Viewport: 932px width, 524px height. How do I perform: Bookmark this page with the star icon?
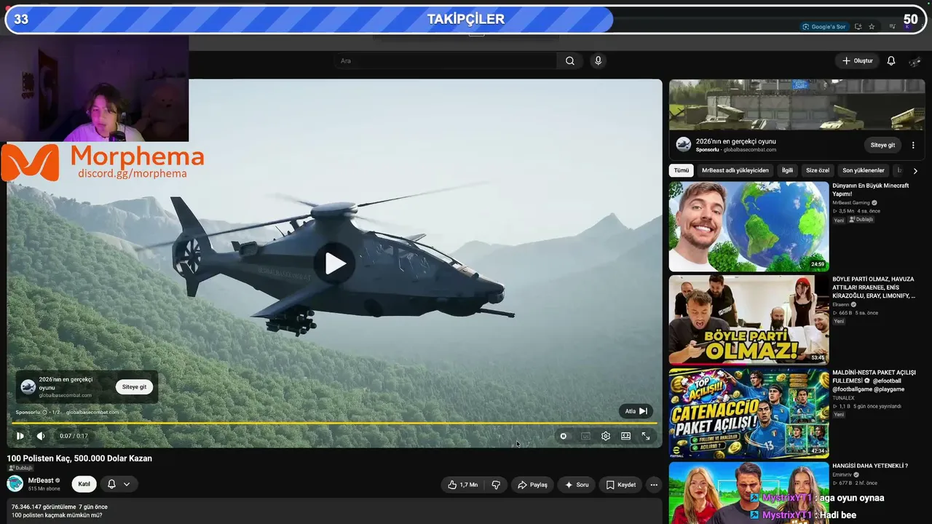[872, 27]
